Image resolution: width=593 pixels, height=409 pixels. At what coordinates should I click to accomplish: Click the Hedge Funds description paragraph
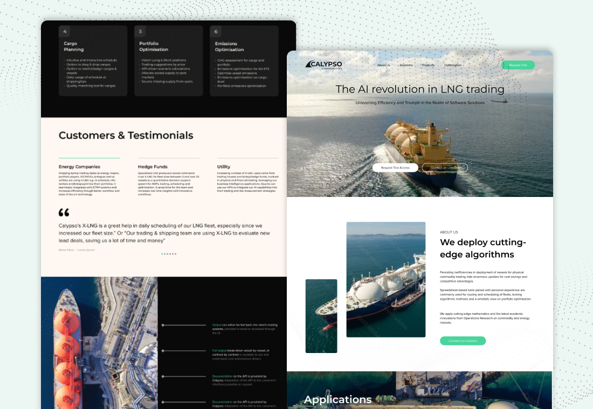[168, 184]
